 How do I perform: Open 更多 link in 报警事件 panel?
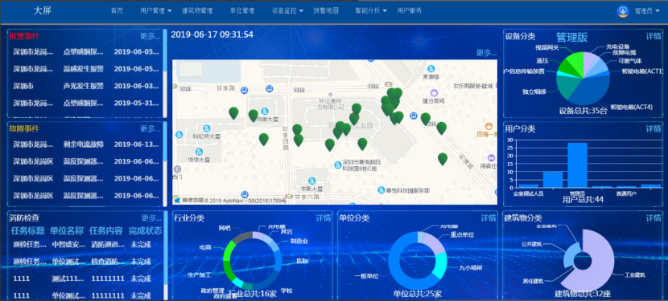pos(150,37)
